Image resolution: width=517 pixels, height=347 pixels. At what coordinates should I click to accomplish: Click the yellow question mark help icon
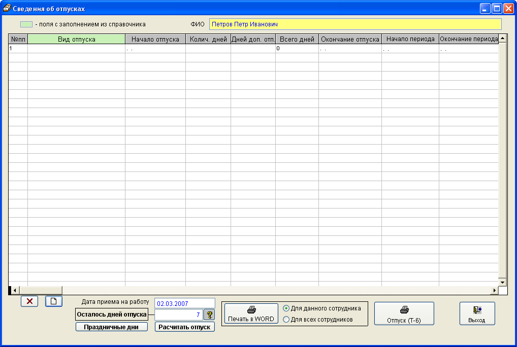click(x=209, y=315)
